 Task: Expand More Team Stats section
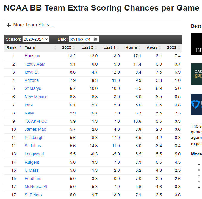tap(33, 25)
